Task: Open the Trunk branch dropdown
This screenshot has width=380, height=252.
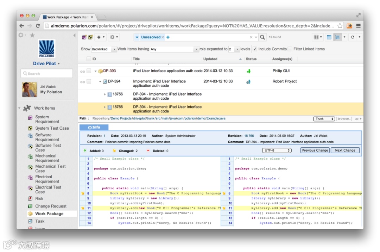Action: point(324,119)
